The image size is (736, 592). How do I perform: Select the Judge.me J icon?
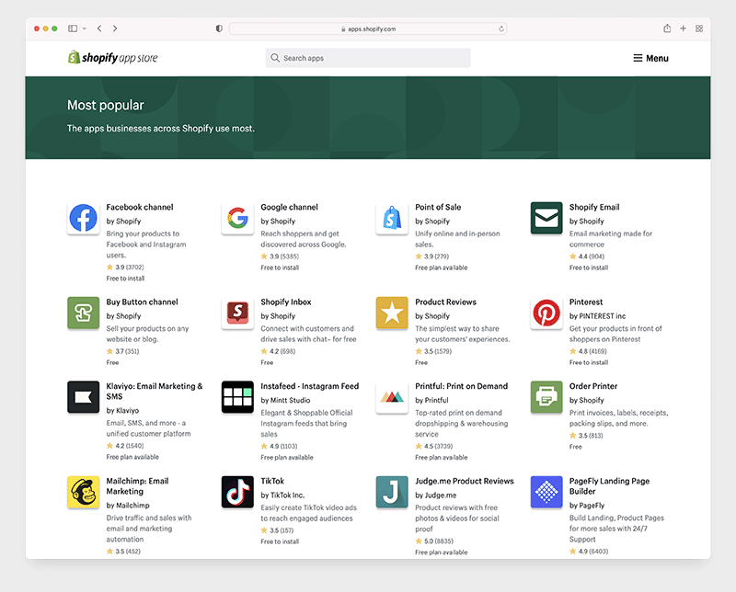point(392,492)
